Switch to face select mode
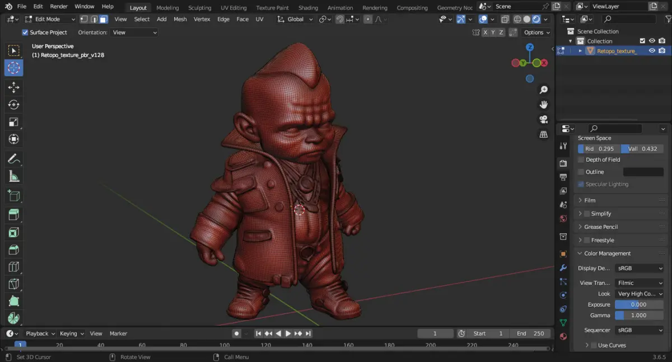672x362 pixels. point(103,19)
